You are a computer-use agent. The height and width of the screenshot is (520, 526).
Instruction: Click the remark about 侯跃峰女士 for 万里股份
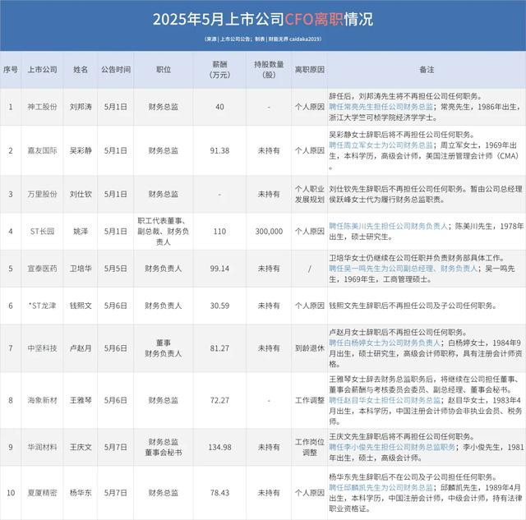coord(426,194)
